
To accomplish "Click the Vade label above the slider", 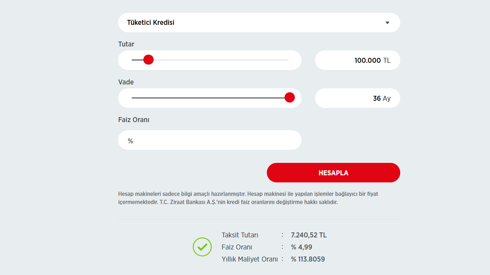I will [x=126, y=82].
